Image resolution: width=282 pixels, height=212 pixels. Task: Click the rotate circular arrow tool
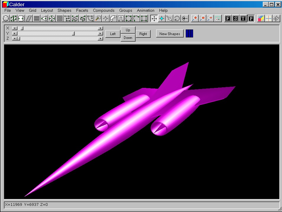[177, 19]
